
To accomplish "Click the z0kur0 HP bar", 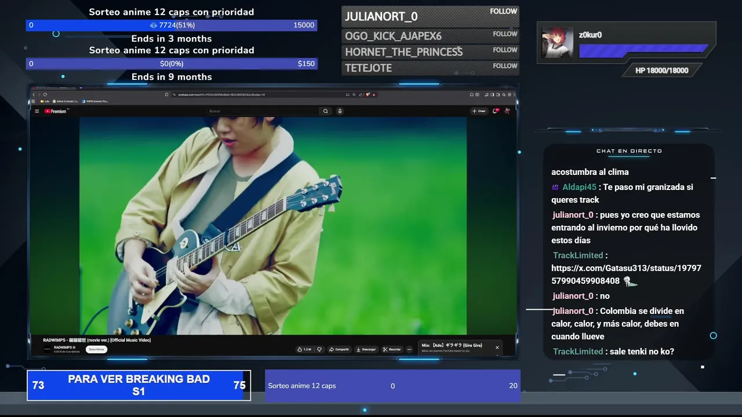I will tap(643, 51).
